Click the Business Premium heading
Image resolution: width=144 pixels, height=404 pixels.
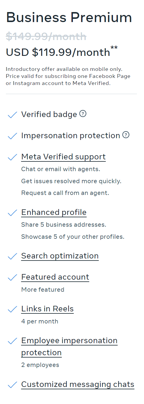[x=69, y=18]
